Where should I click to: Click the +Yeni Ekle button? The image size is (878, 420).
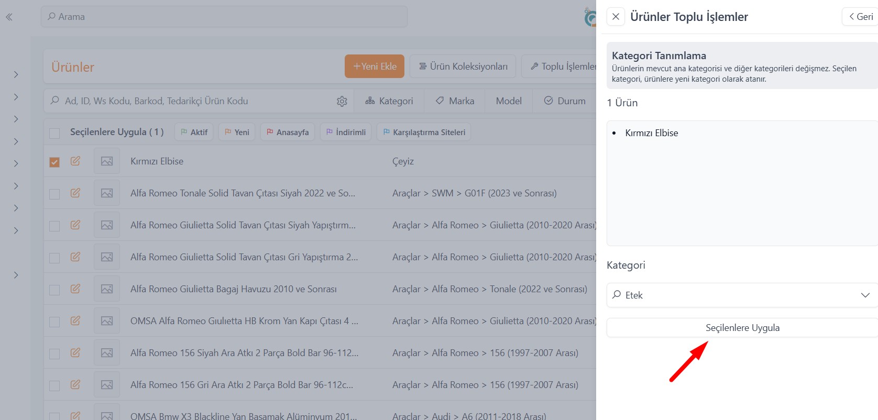[375, 67]
